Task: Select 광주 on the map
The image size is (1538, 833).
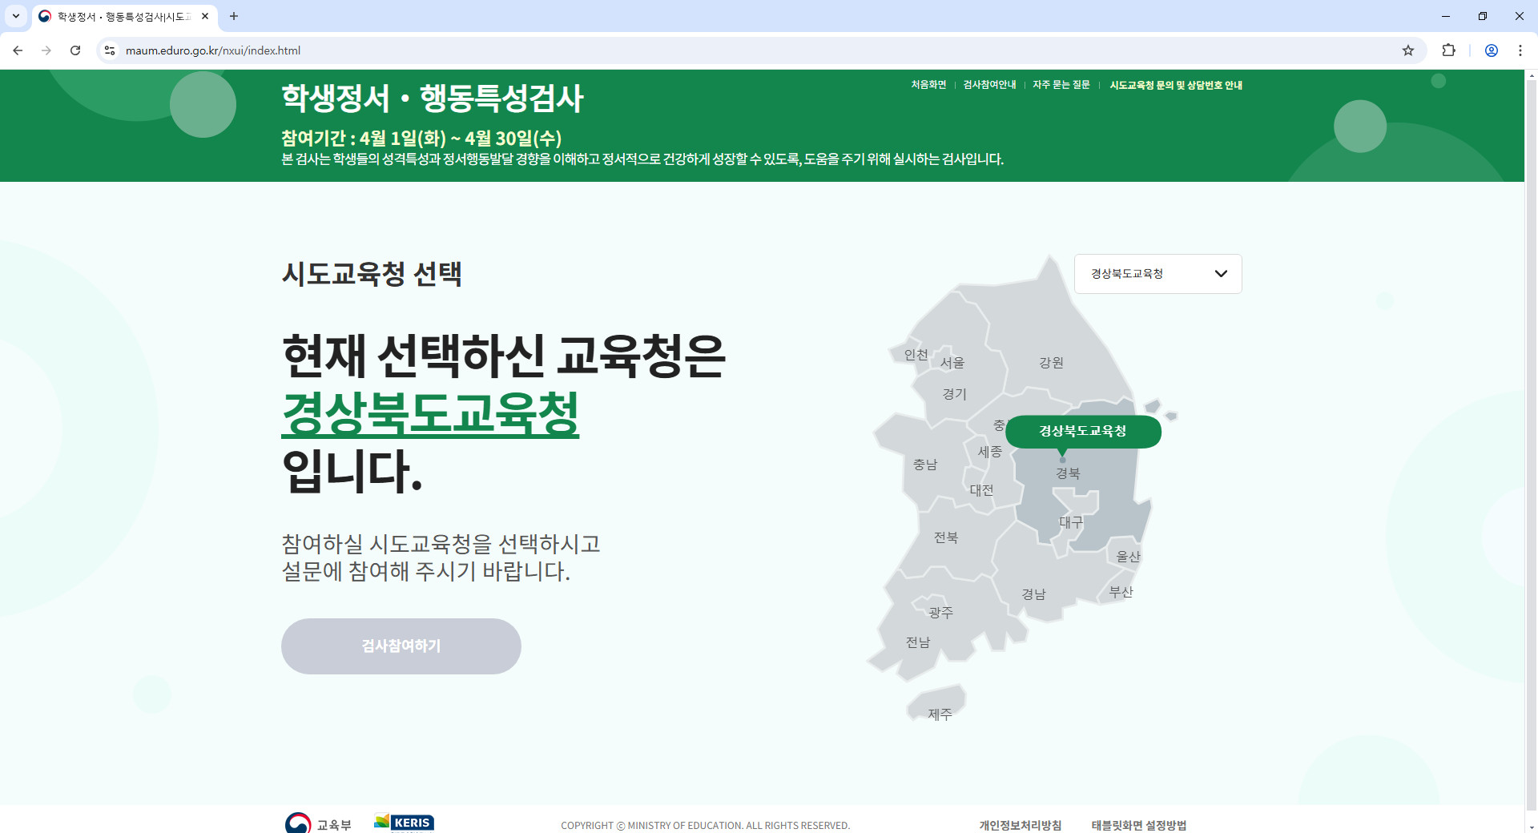Action: 940,613
